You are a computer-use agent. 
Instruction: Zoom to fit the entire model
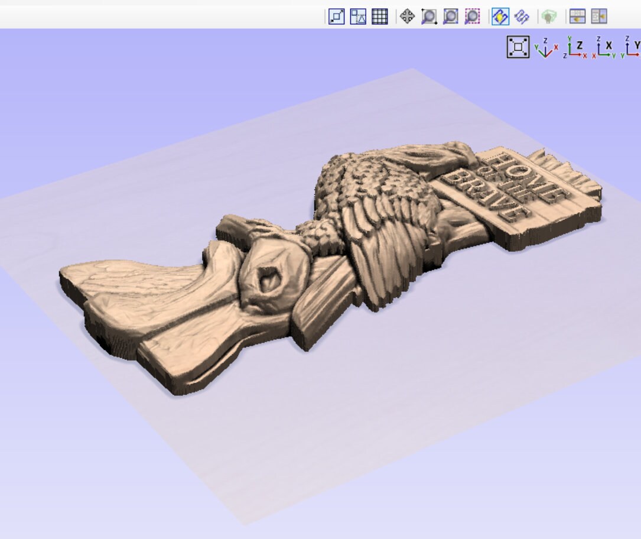tap(336, 17)
